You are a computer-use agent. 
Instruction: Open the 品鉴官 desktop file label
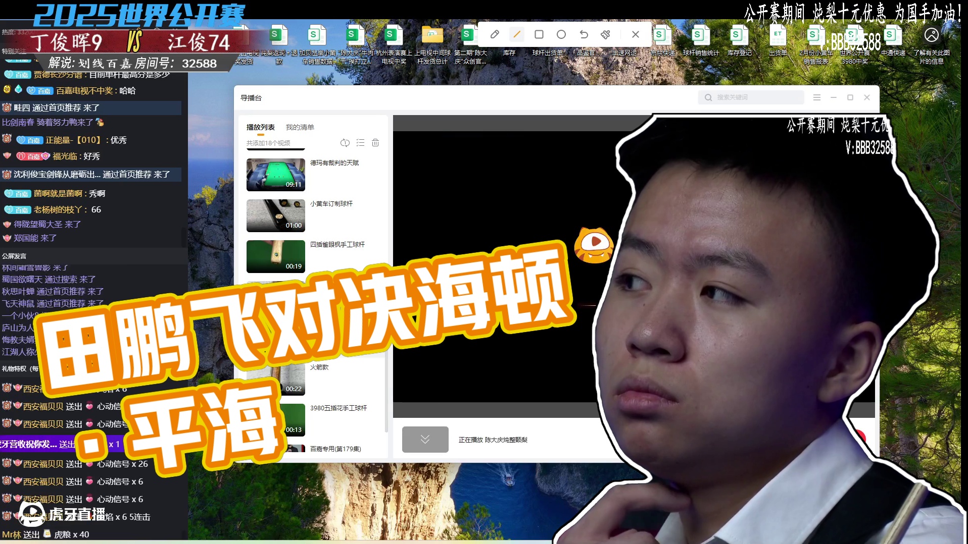pos(586,52)
